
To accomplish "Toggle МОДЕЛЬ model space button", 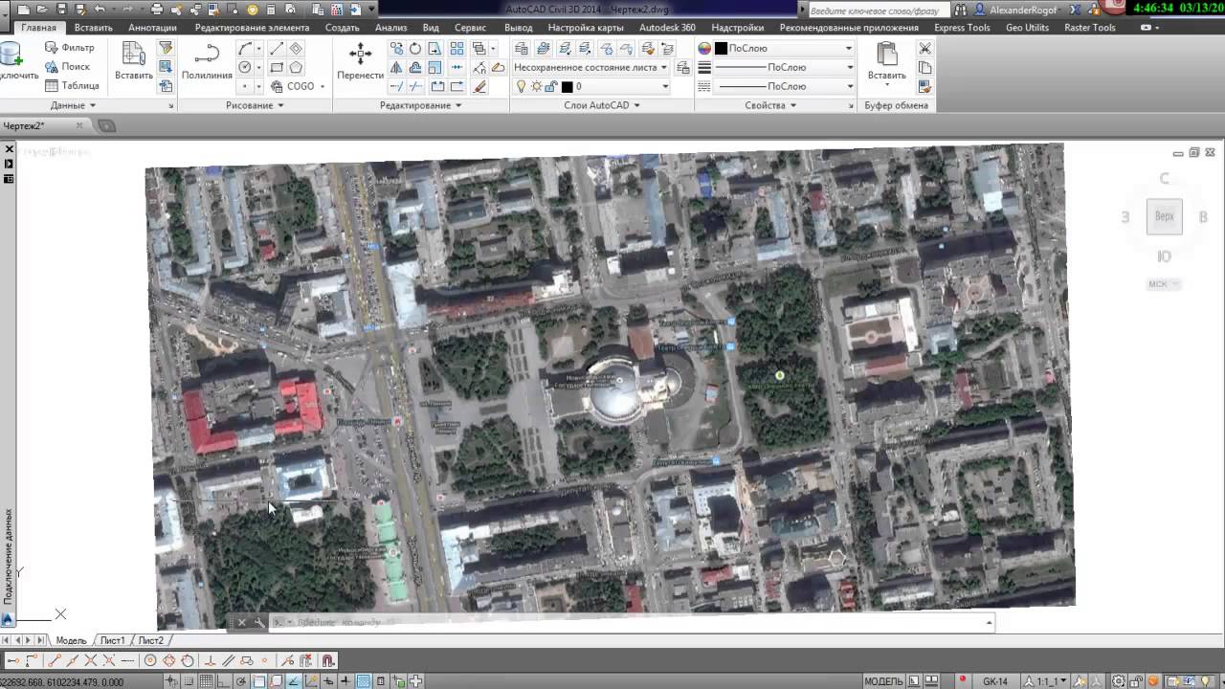I will click(x=883, y=681).
